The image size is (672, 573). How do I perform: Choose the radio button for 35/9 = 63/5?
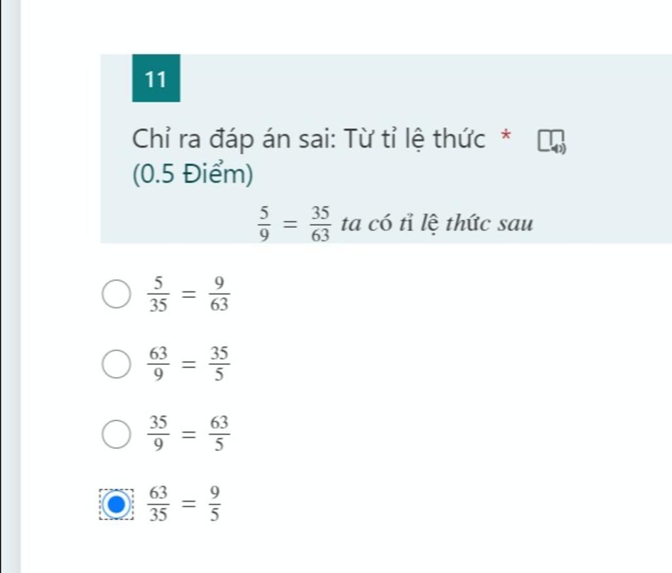point(116,434)
